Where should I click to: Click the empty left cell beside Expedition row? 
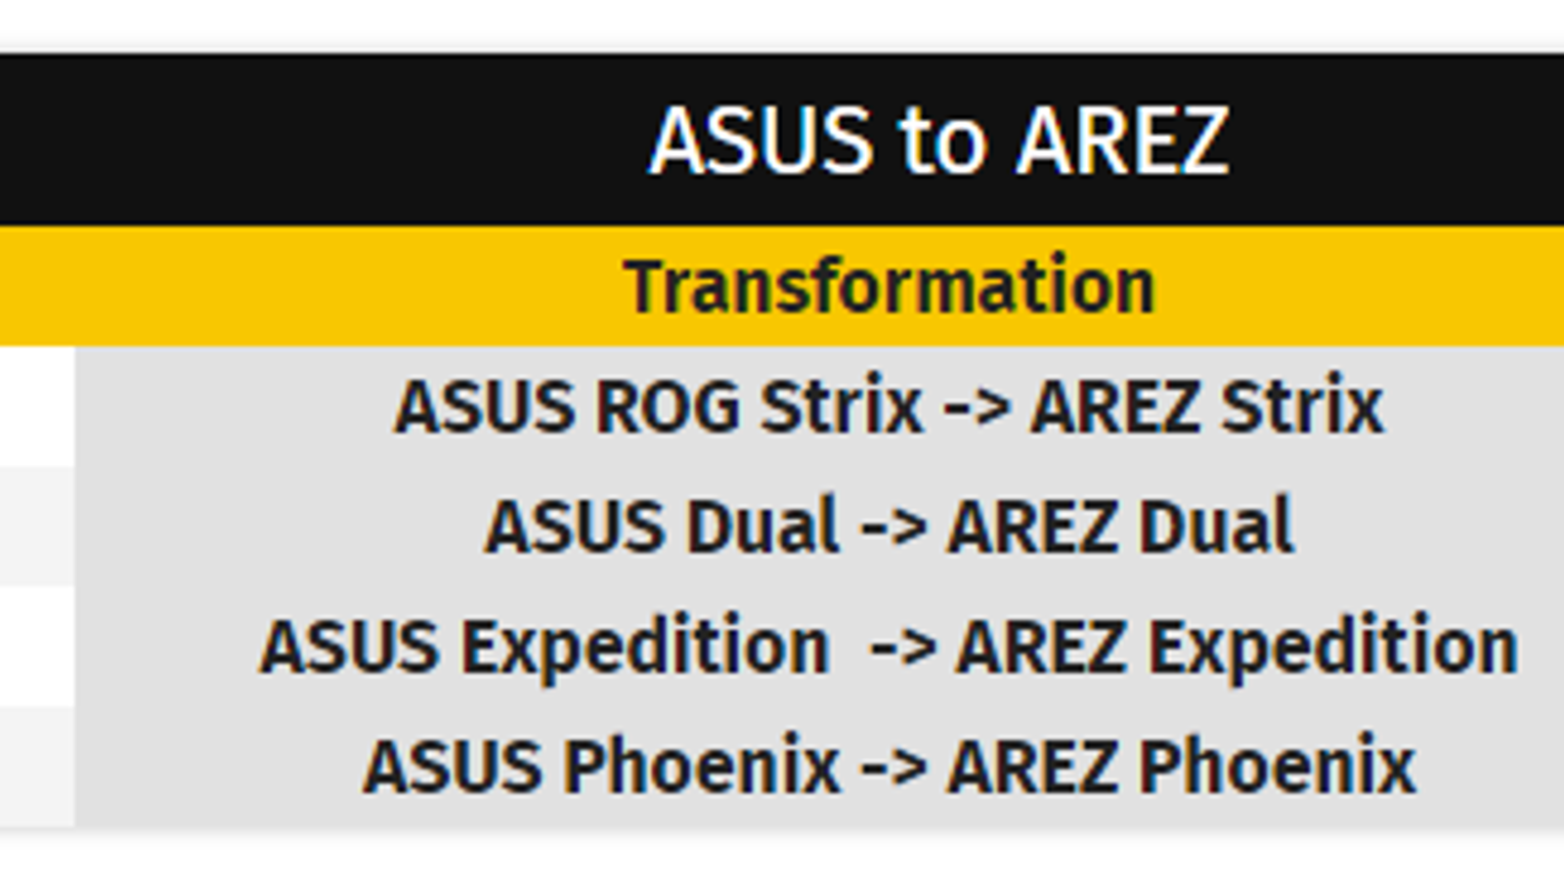pyautogui.click(x=36, y=647)
